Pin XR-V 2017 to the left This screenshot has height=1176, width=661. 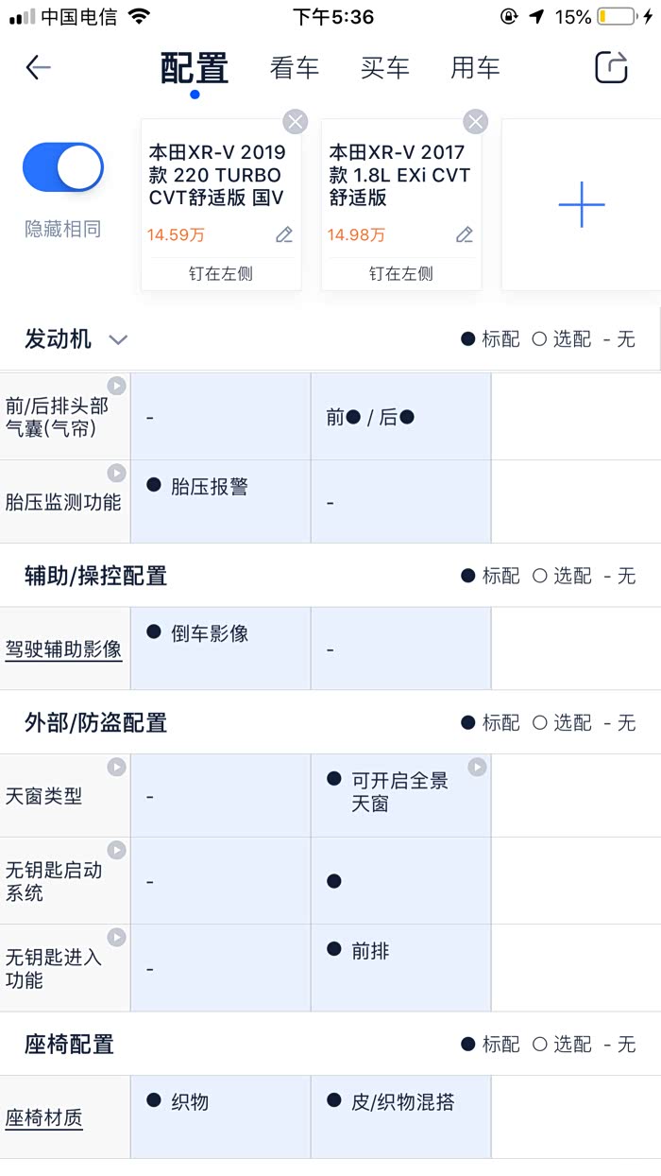(401, 274)
